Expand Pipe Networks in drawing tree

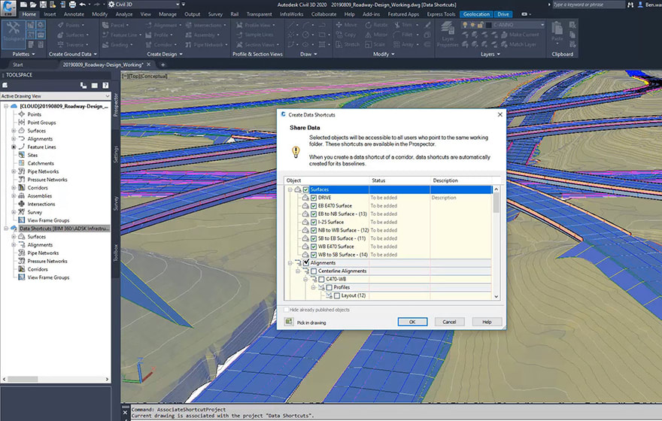pos(14,171)
